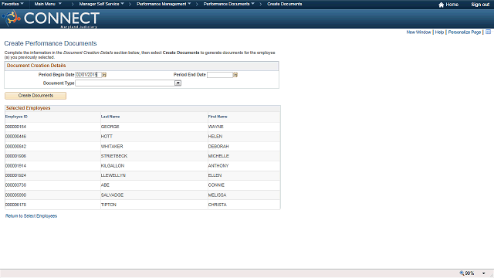Screen dimensions: 494x278
Task: Open the New Window link
Action: tap(418, 32)
